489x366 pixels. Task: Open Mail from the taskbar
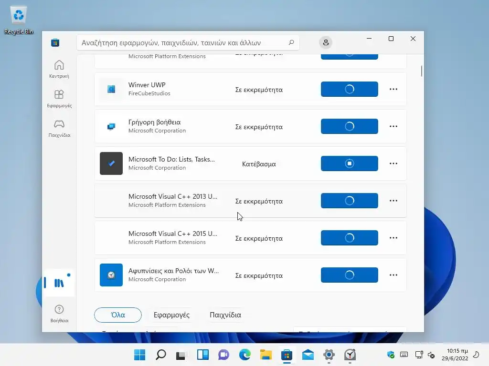pyautogui.click(x=308, y=355)
